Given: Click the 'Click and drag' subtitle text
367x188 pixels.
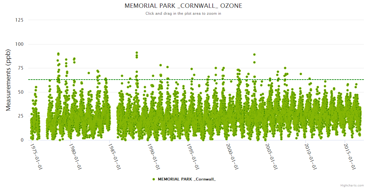Looking at the screenshot, I should tap(183, 13).
